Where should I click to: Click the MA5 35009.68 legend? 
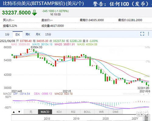(20, 44)
